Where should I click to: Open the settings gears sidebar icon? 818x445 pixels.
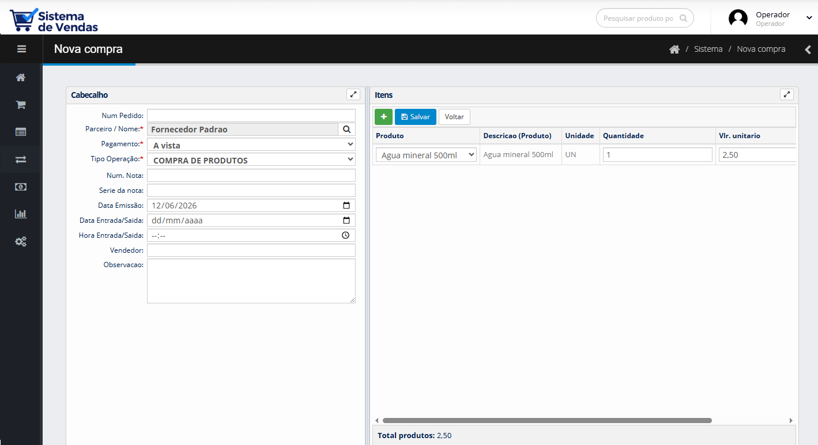pyautogui.click(x=21, y=241)
